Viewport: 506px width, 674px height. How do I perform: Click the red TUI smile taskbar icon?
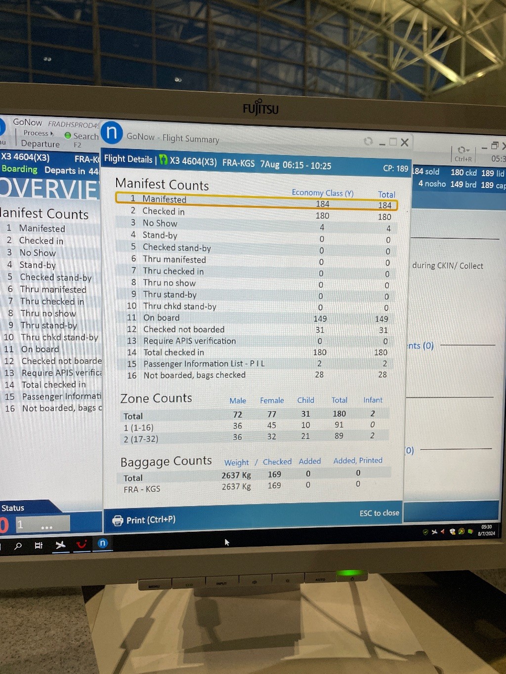82,544
